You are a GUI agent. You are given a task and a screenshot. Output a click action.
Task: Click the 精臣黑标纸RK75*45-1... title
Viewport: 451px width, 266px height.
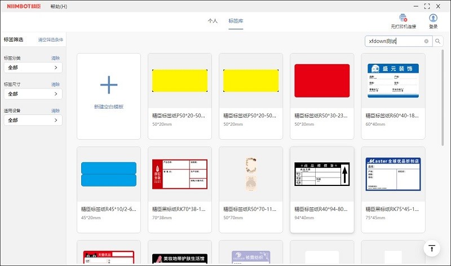pyautogui.click(x=392, y=209)
